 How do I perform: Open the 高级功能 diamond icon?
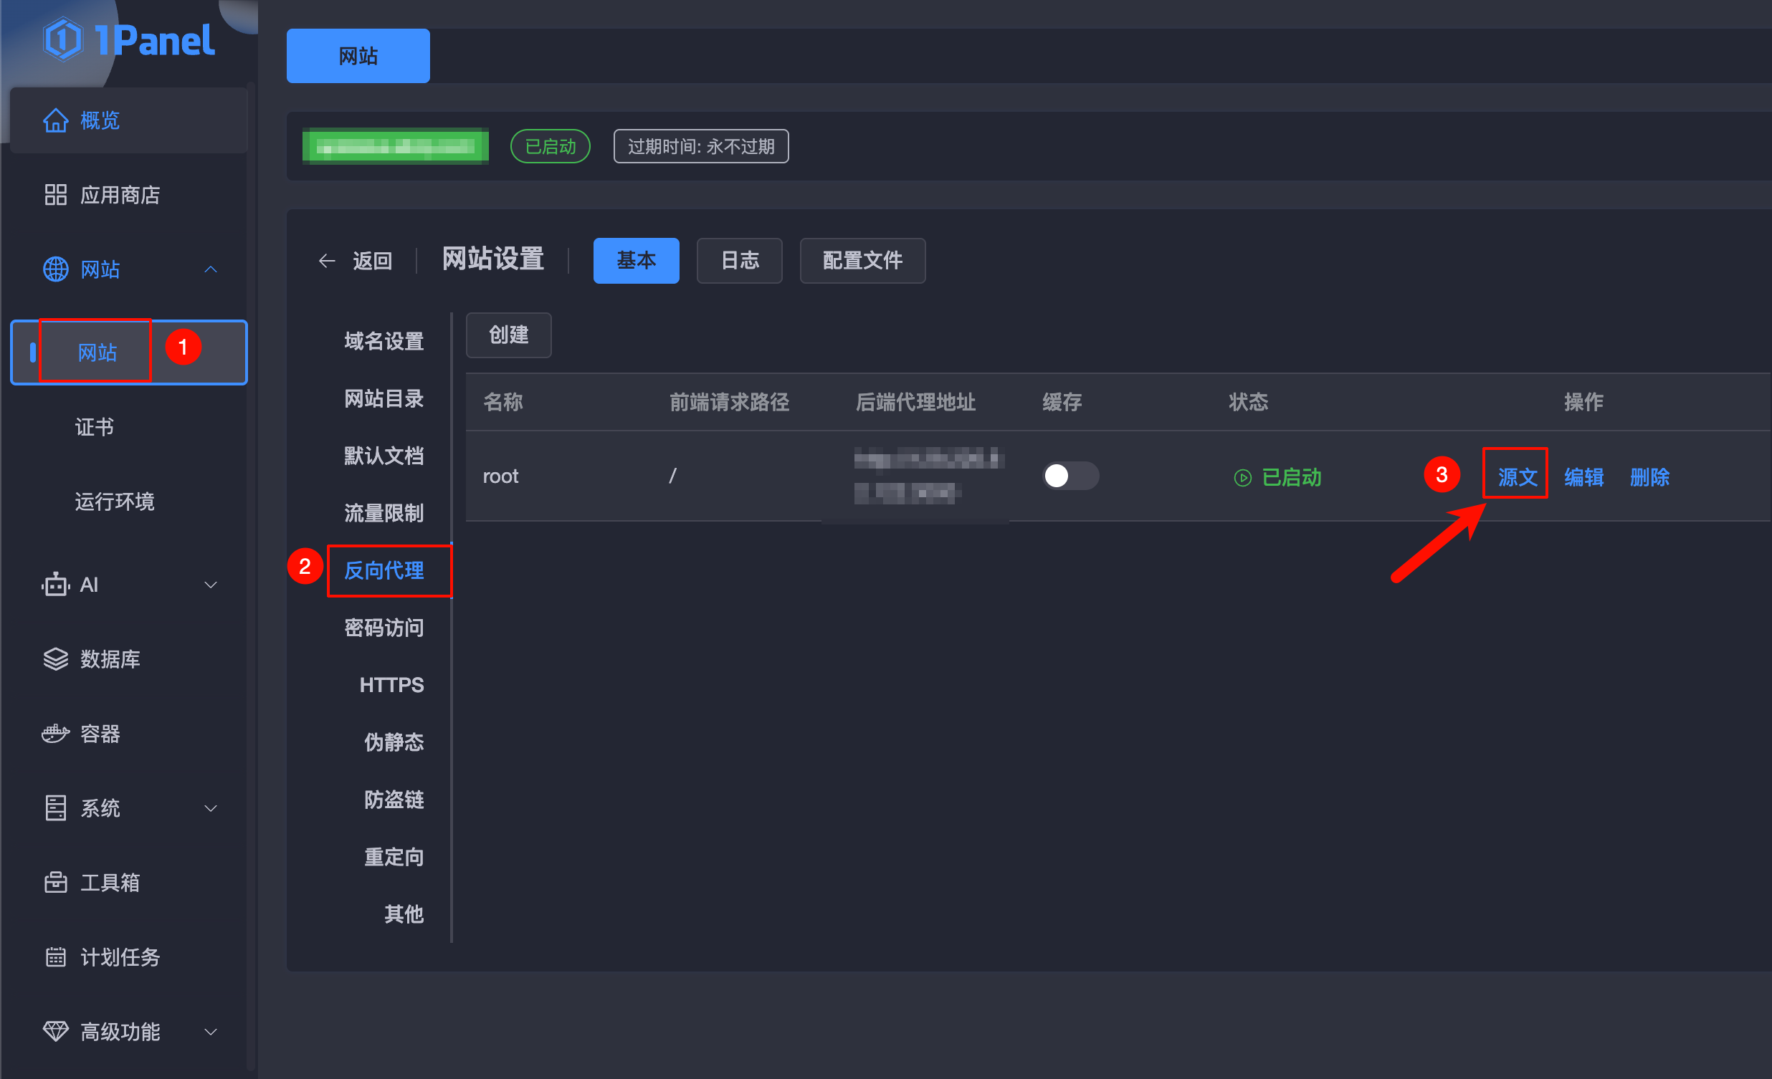click(x=56, y=1032)
